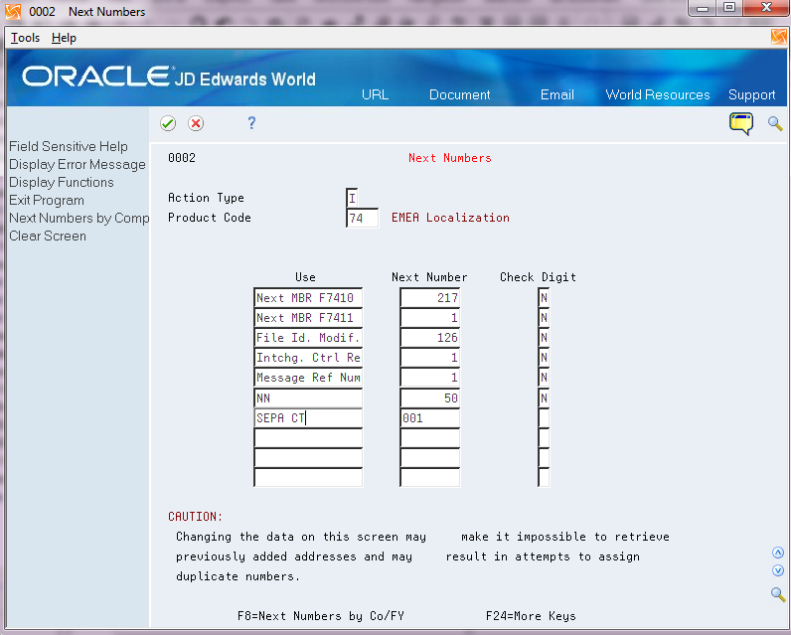791x635 pixels.
Task: Click Next Number field of Intchg. Ctrl Re row
Action: coord(430,358)
